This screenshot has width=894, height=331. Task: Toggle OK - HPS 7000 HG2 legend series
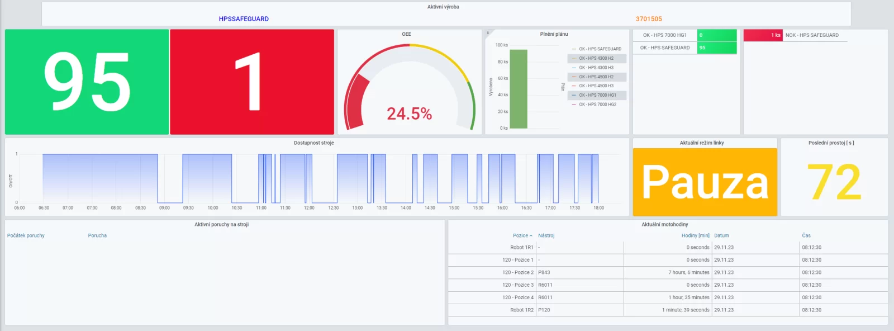point(597,105)
